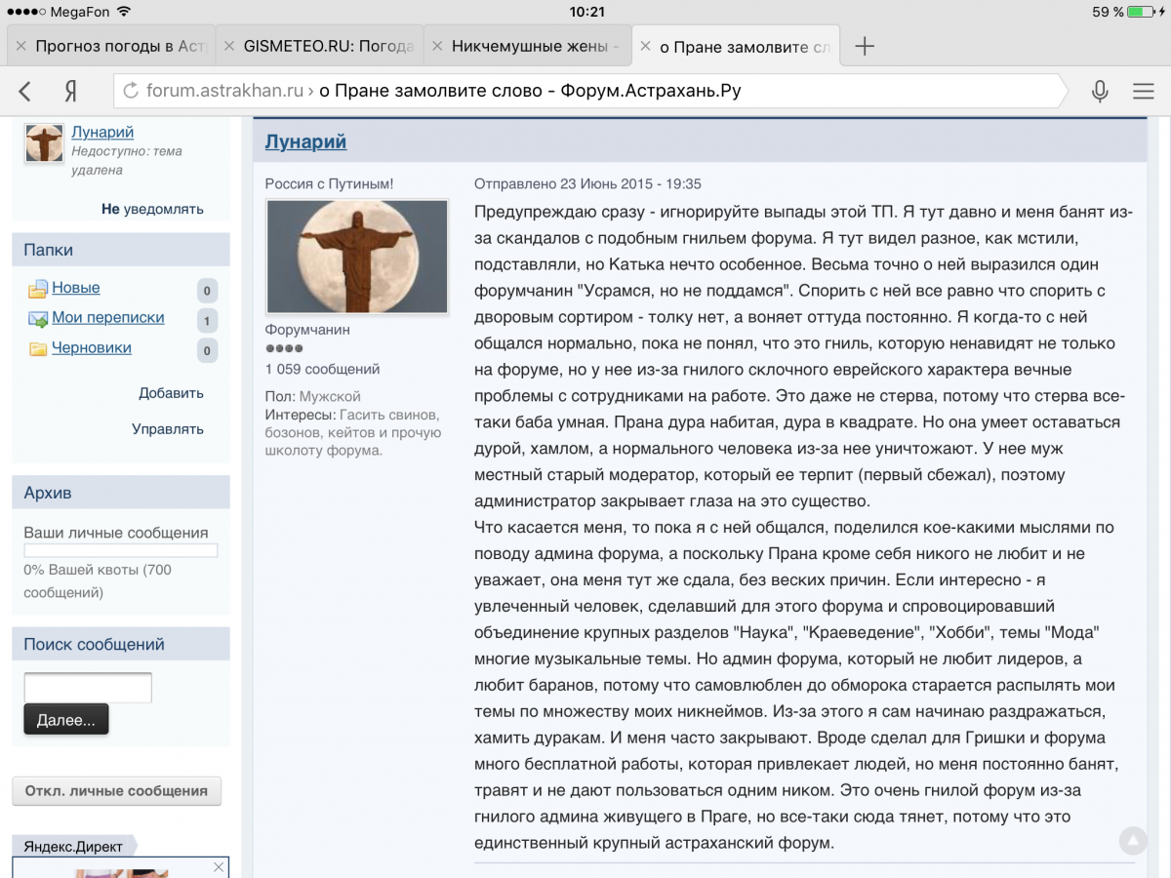Click the 1 059 сообщений text
Image resolution: width=1171 pixels, height=878 pixels.
pos(322,369)
